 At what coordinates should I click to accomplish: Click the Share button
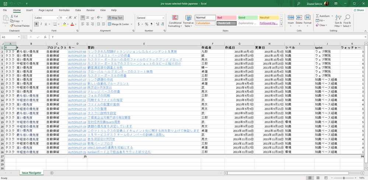pyautogui.click(x=359, y=10)
